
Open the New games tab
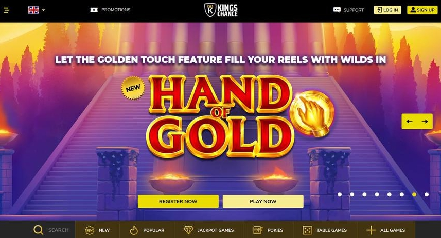click(x=97, y=230)
